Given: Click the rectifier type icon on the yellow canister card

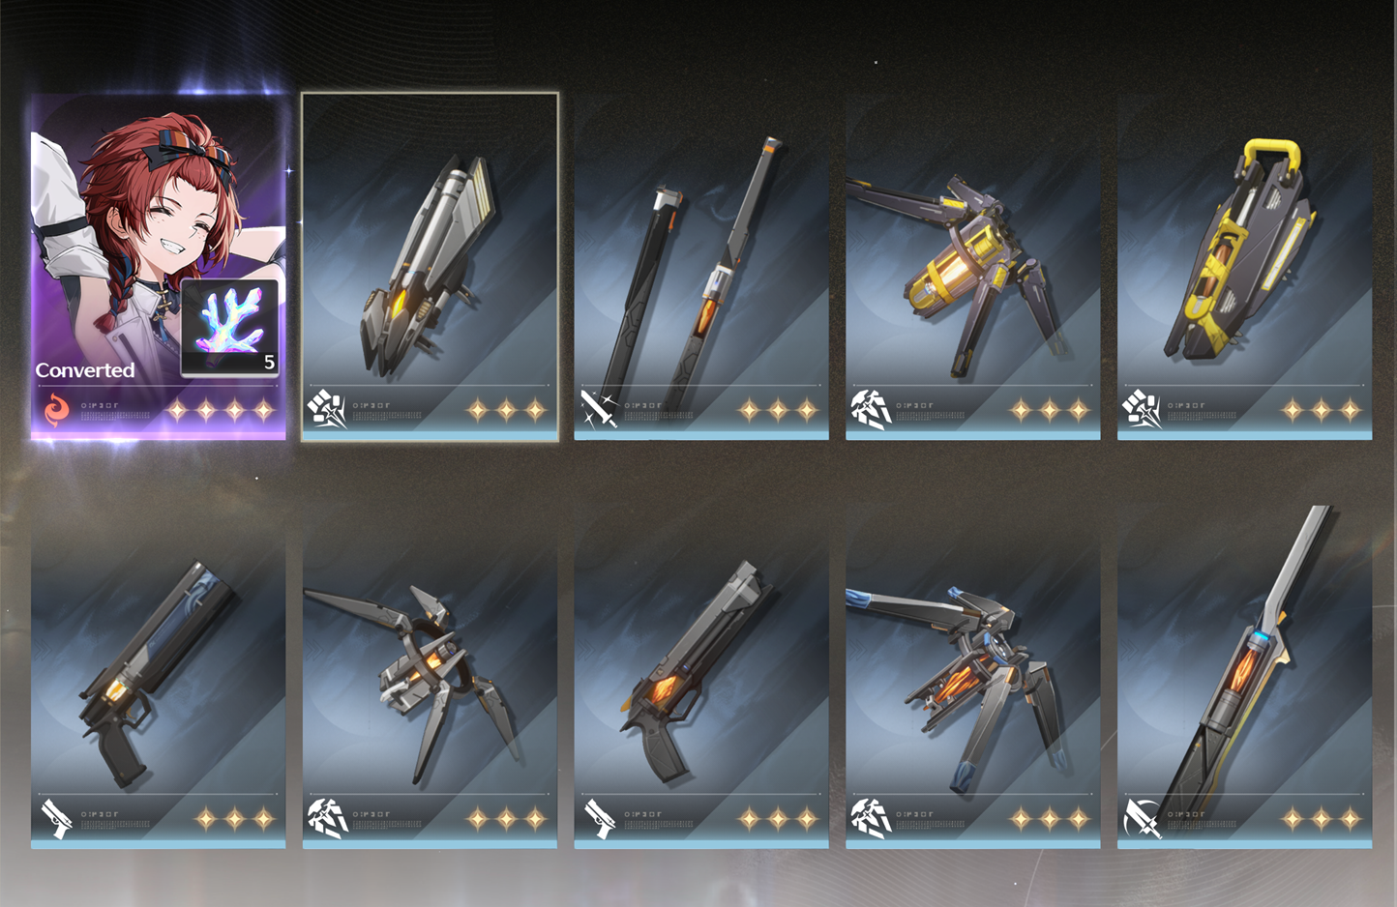Looking at the screenshot, I should point(871,409).
